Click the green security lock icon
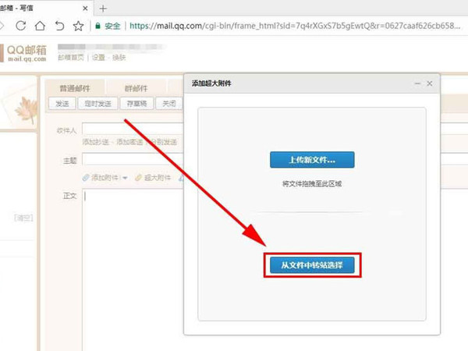 coord(97,26)
